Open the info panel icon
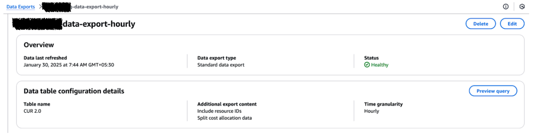Image resolution: width=537 pixels, height=137 pixels. tap(506, 6)
